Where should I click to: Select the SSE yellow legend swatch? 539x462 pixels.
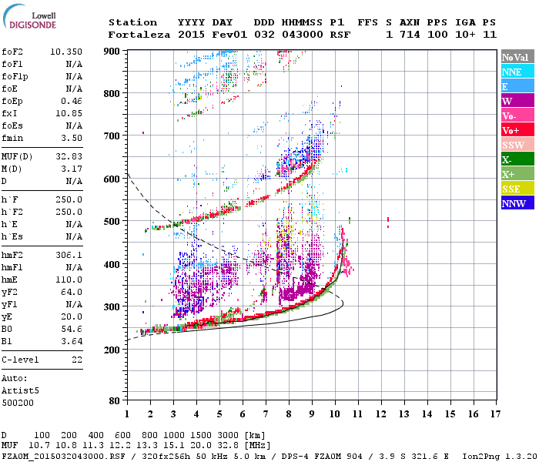coord(517,189)
